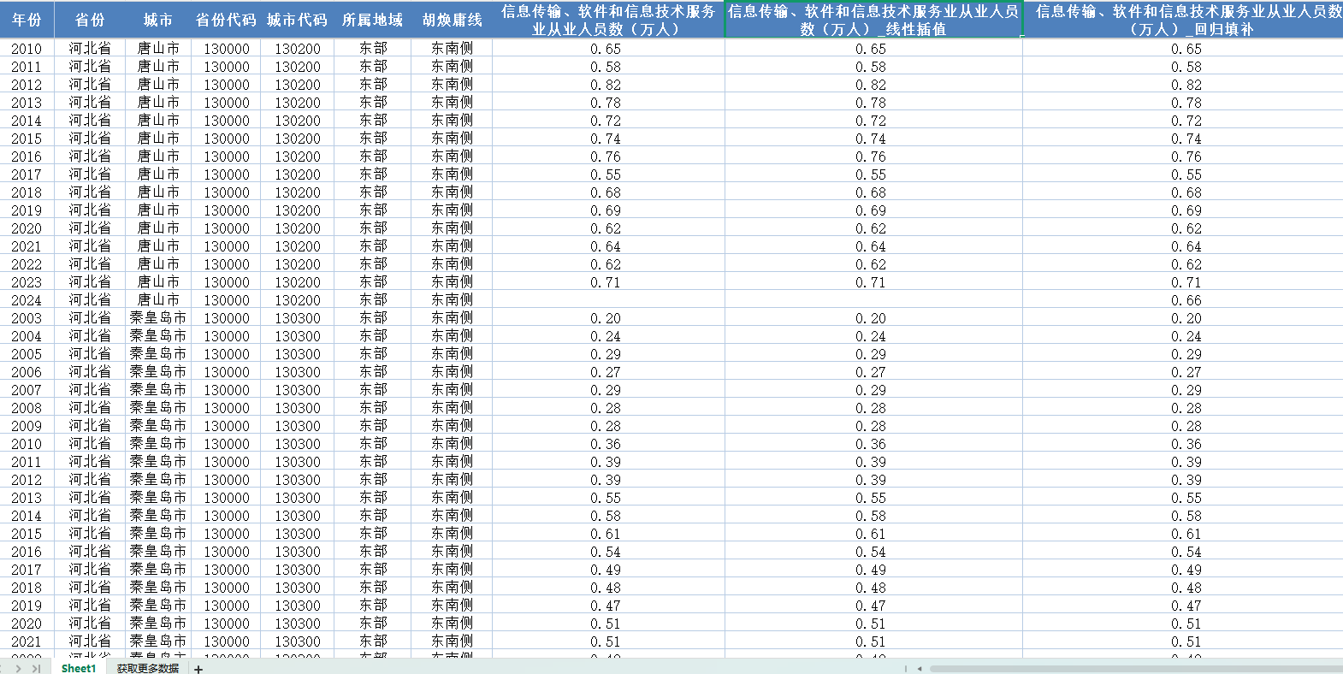Select 唐山市 2010 value 0.65 under 线性插值
Image resolution: width=1343 pixels, height=674 pixels.
(x=871, y=49)
